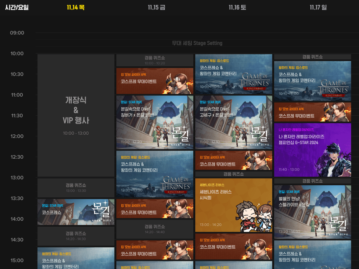Screen dimensions: 359x269
Task: Open the 경품 퀴즈쇼 14:20-14:40 slot
Action: (x=155, y=229)
